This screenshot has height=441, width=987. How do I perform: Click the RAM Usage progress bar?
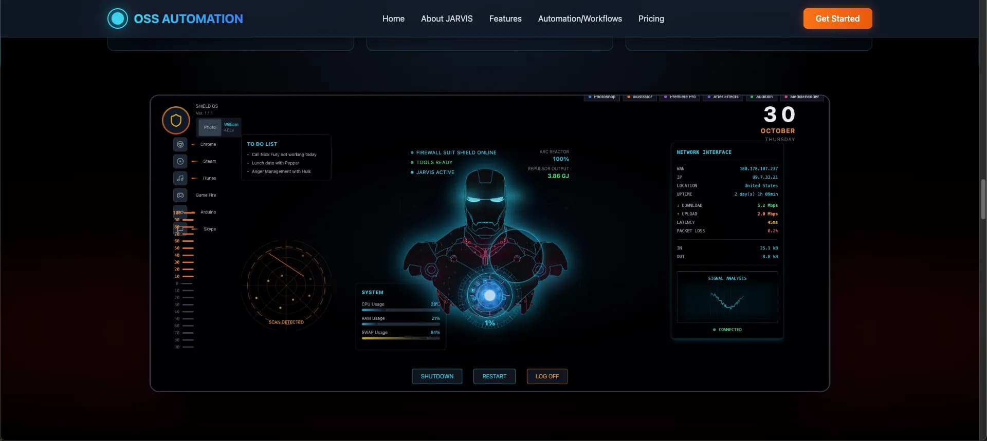[400, 324]
